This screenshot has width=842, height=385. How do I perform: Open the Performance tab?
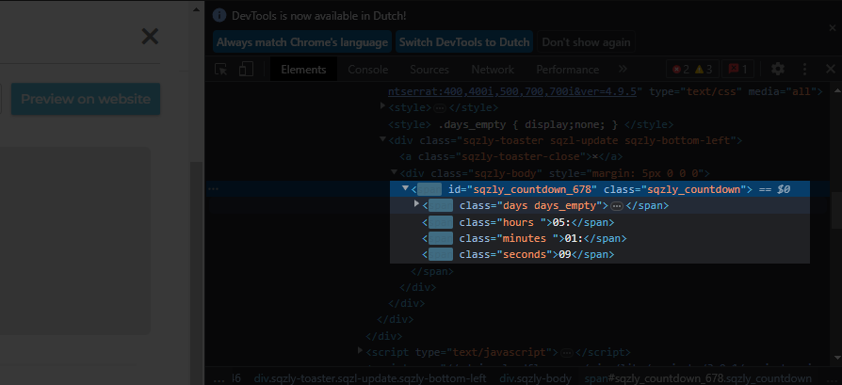(x=568, y=70)
